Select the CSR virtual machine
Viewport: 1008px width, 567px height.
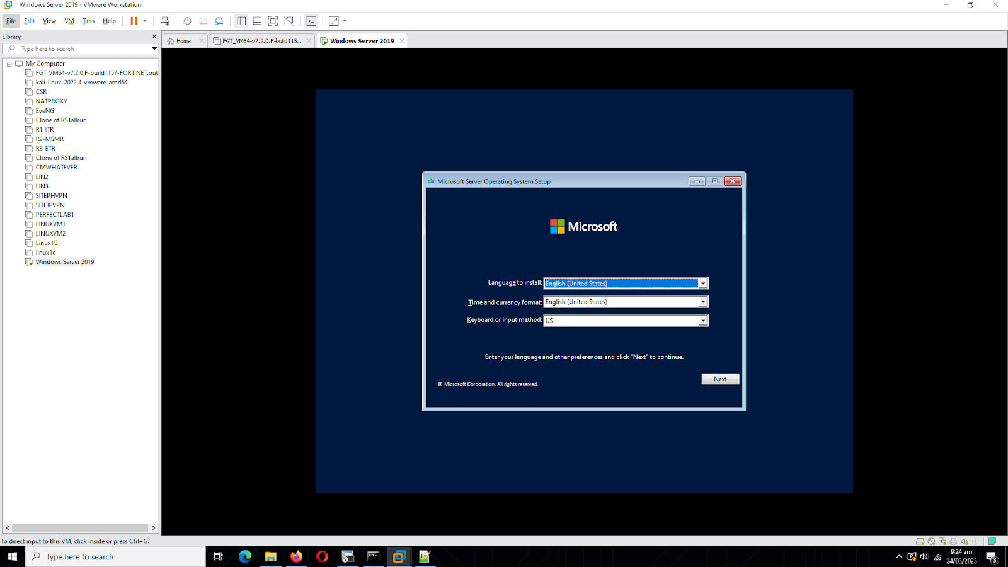[41, 92]
